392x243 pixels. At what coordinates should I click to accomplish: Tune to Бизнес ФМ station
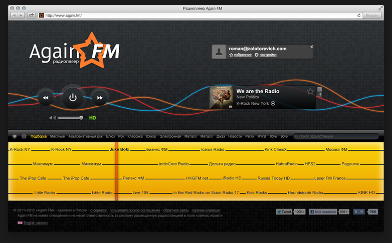(x=157, y=149)
